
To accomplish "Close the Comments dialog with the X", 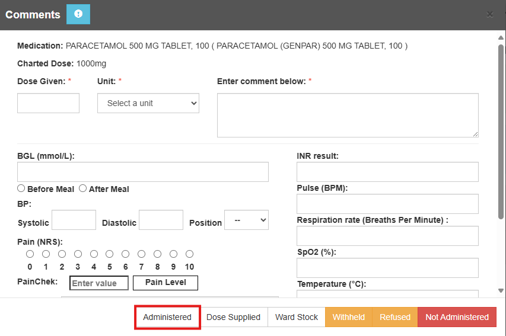I will click(x=490, y=15).
